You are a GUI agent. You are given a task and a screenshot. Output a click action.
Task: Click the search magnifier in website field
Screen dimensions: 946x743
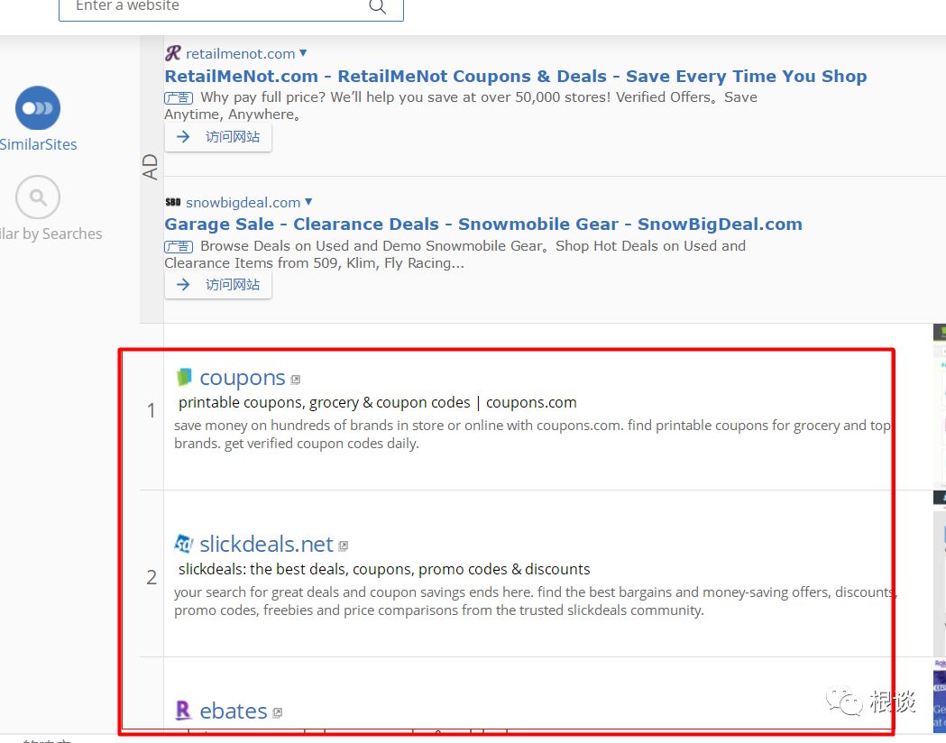point(377,6)
